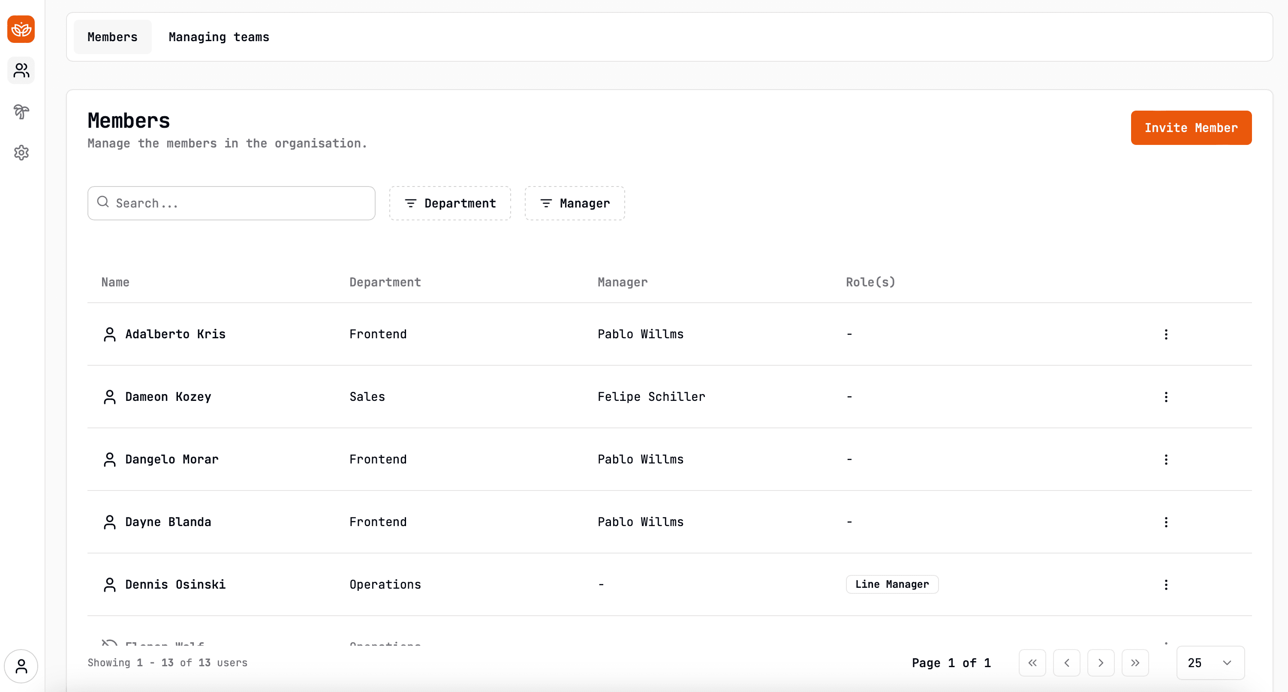1288x692 pixels.
Task: Navigate to next page arrow
Action: (x=1101, y=663)
